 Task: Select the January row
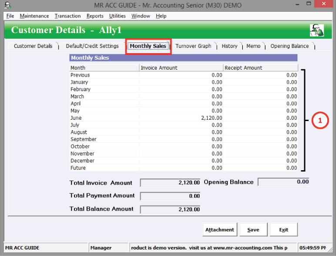183,82
